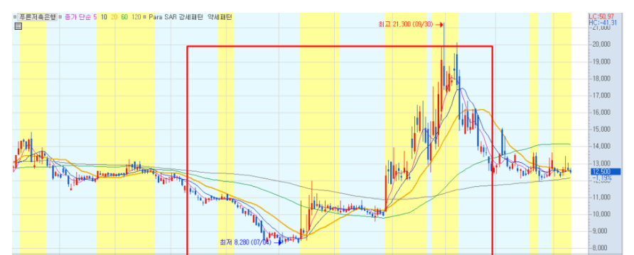The width and height of the screenshot is (634, 255).
Task: Click the 20,000 price axis label
Action: [x=601, y=45]
